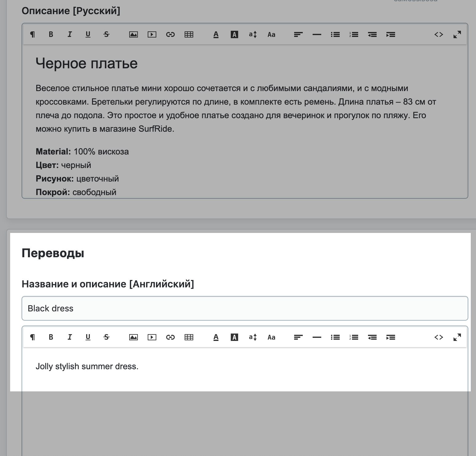Toggle numbered list in Russian description toolbar

354,34
